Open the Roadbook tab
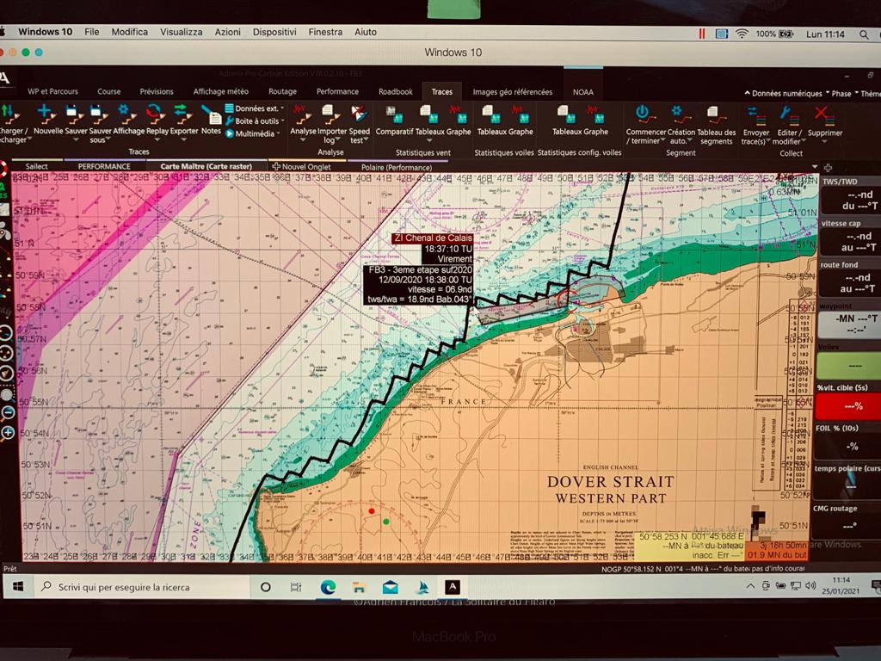 pos(396,91)
